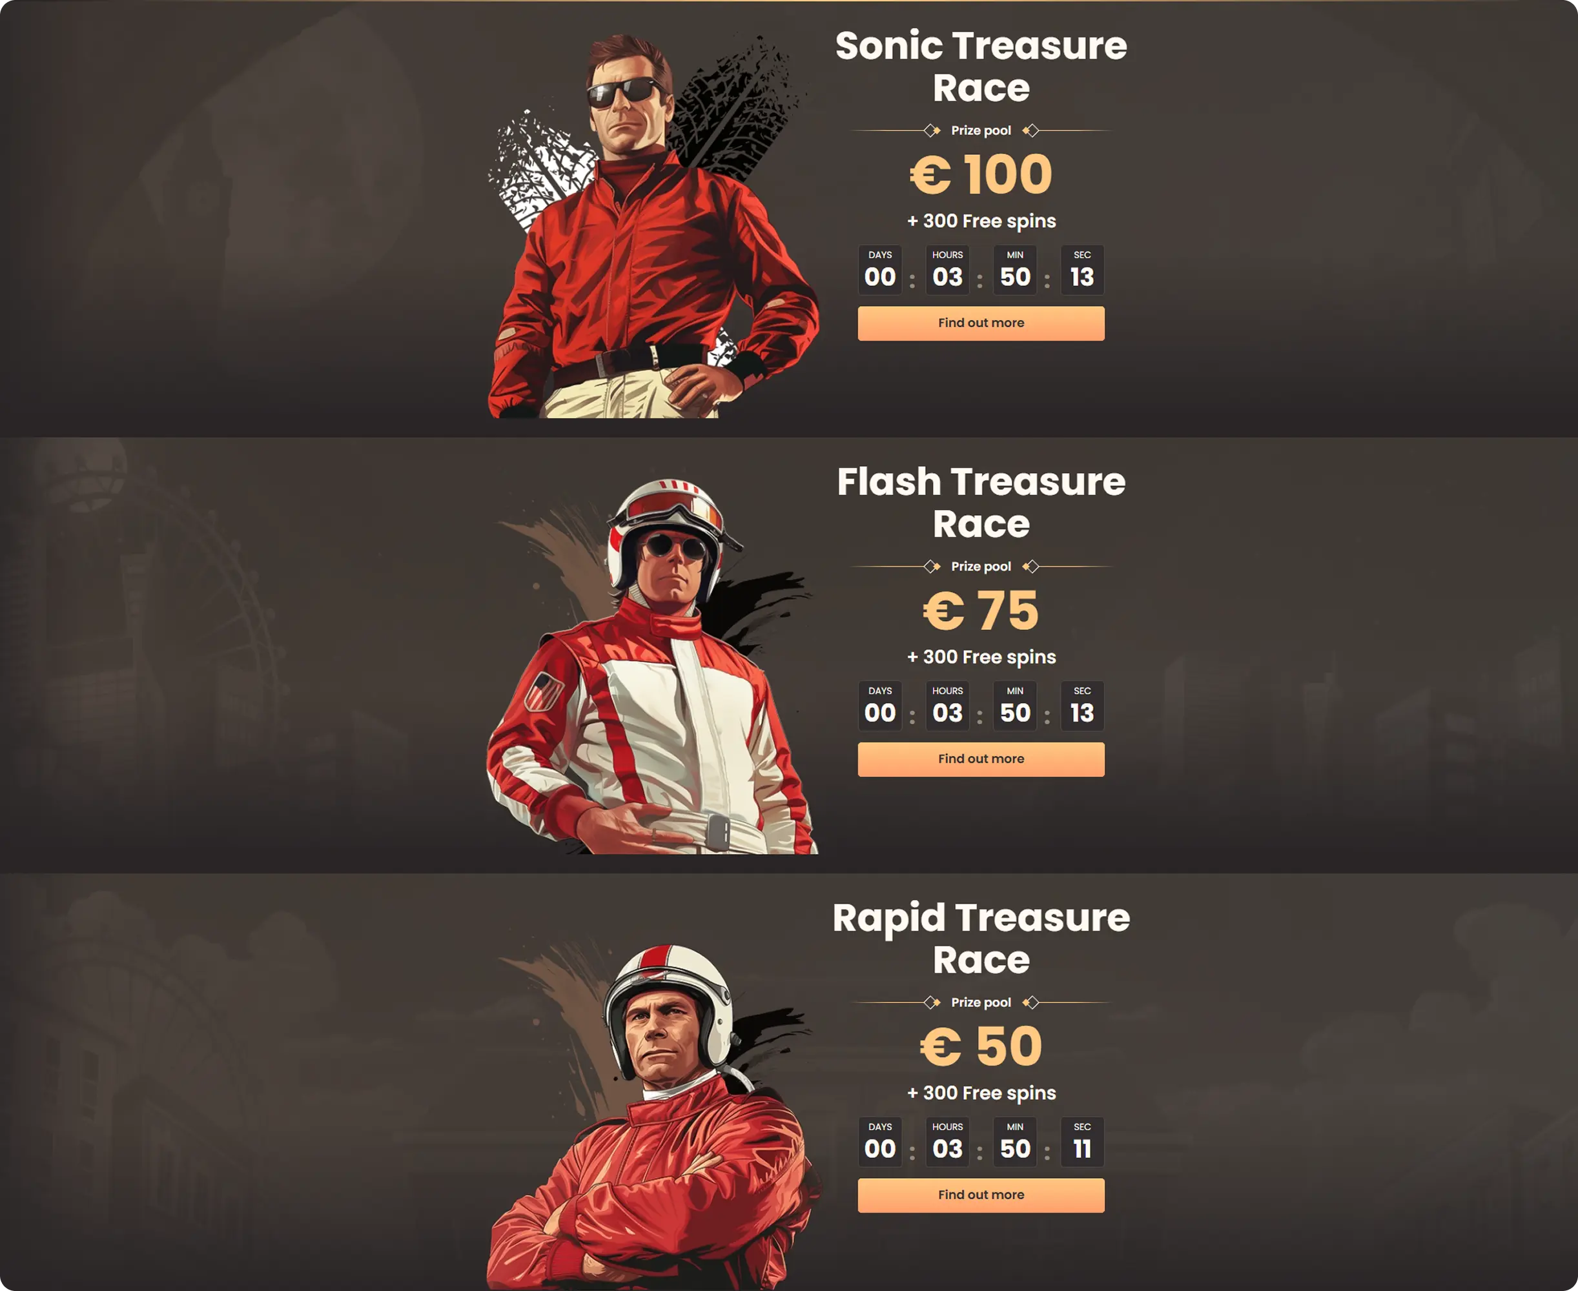This screenshot has width=1578, height=1291.
Task: Click the left diamond icon beside Sonic Prize pool
Action: [932, 131]
